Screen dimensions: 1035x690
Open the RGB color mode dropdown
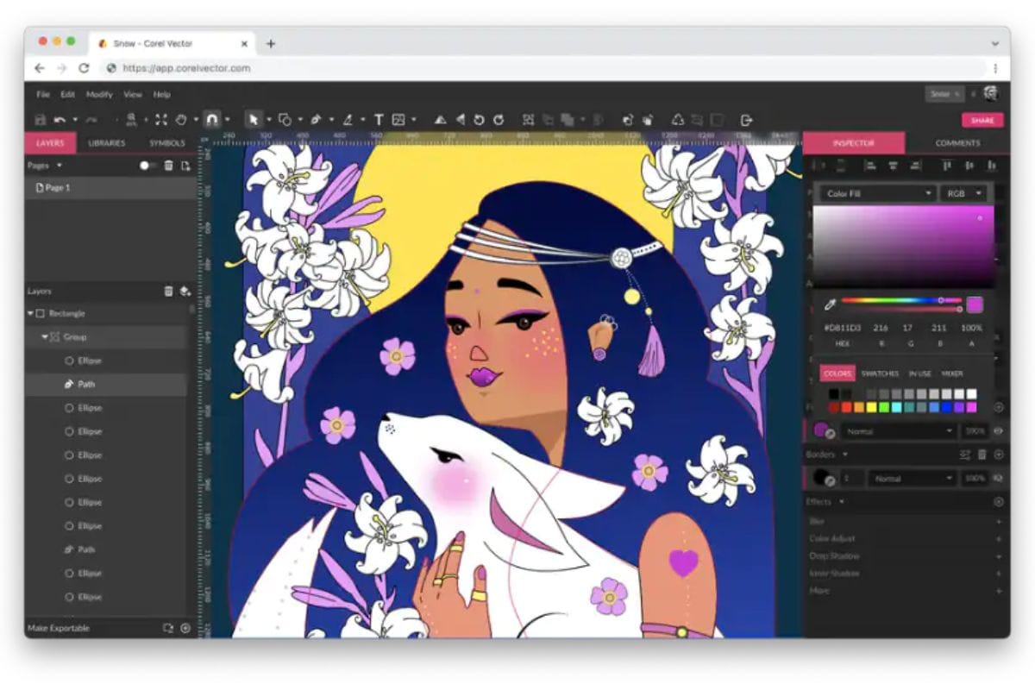click(x=965, y=194)
